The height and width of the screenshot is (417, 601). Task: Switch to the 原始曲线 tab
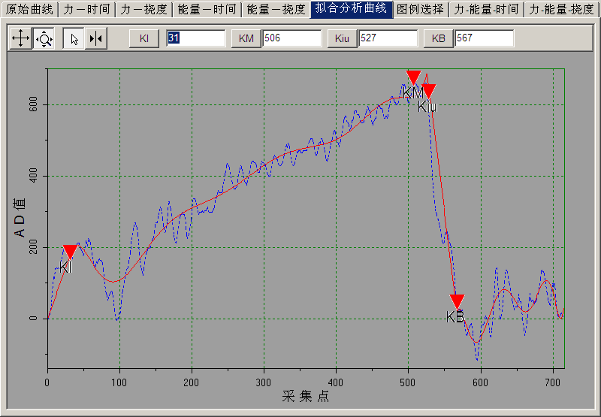click(29, 10)
